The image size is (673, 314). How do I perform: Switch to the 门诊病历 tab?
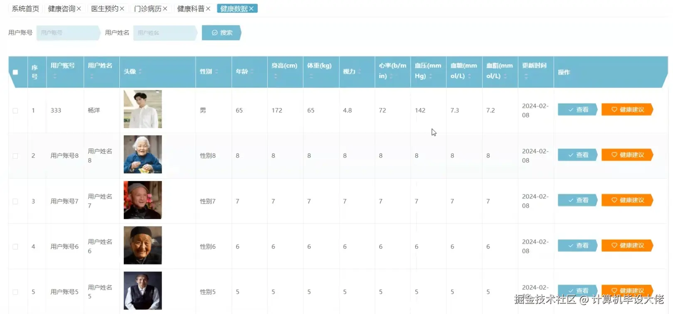[x=148, y=9]
